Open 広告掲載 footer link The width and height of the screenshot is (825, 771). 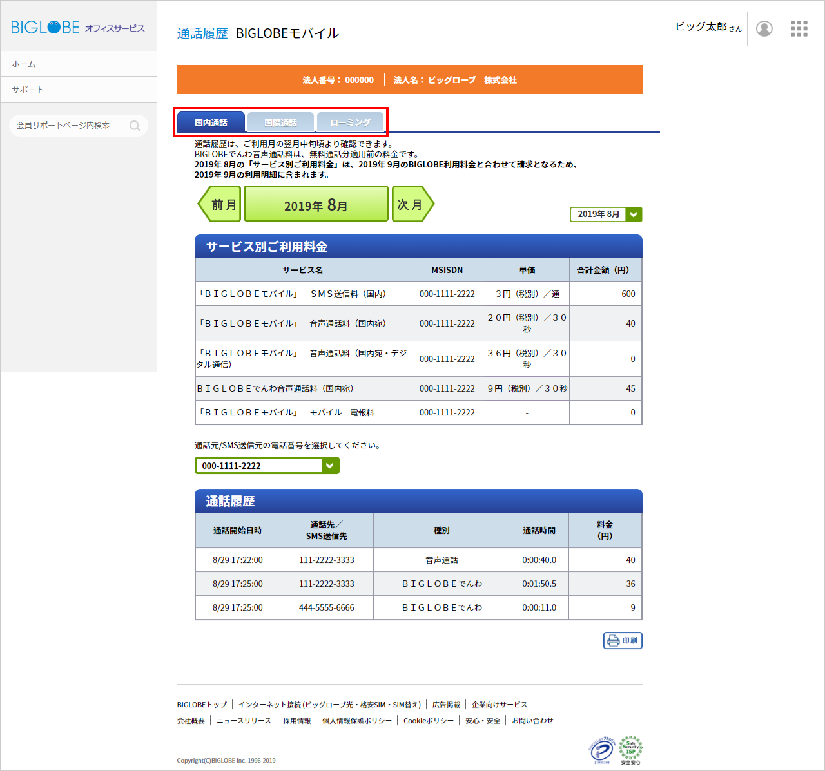(446, 705)
